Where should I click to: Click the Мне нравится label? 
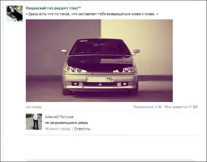(x=176, y=107)
